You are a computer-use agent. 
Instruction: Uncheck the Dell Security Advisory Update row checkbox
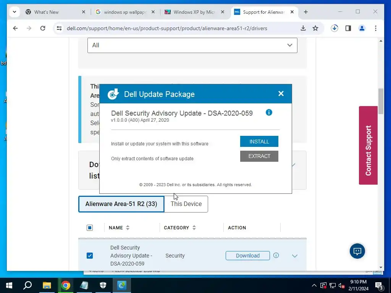(x=90, y=256)
